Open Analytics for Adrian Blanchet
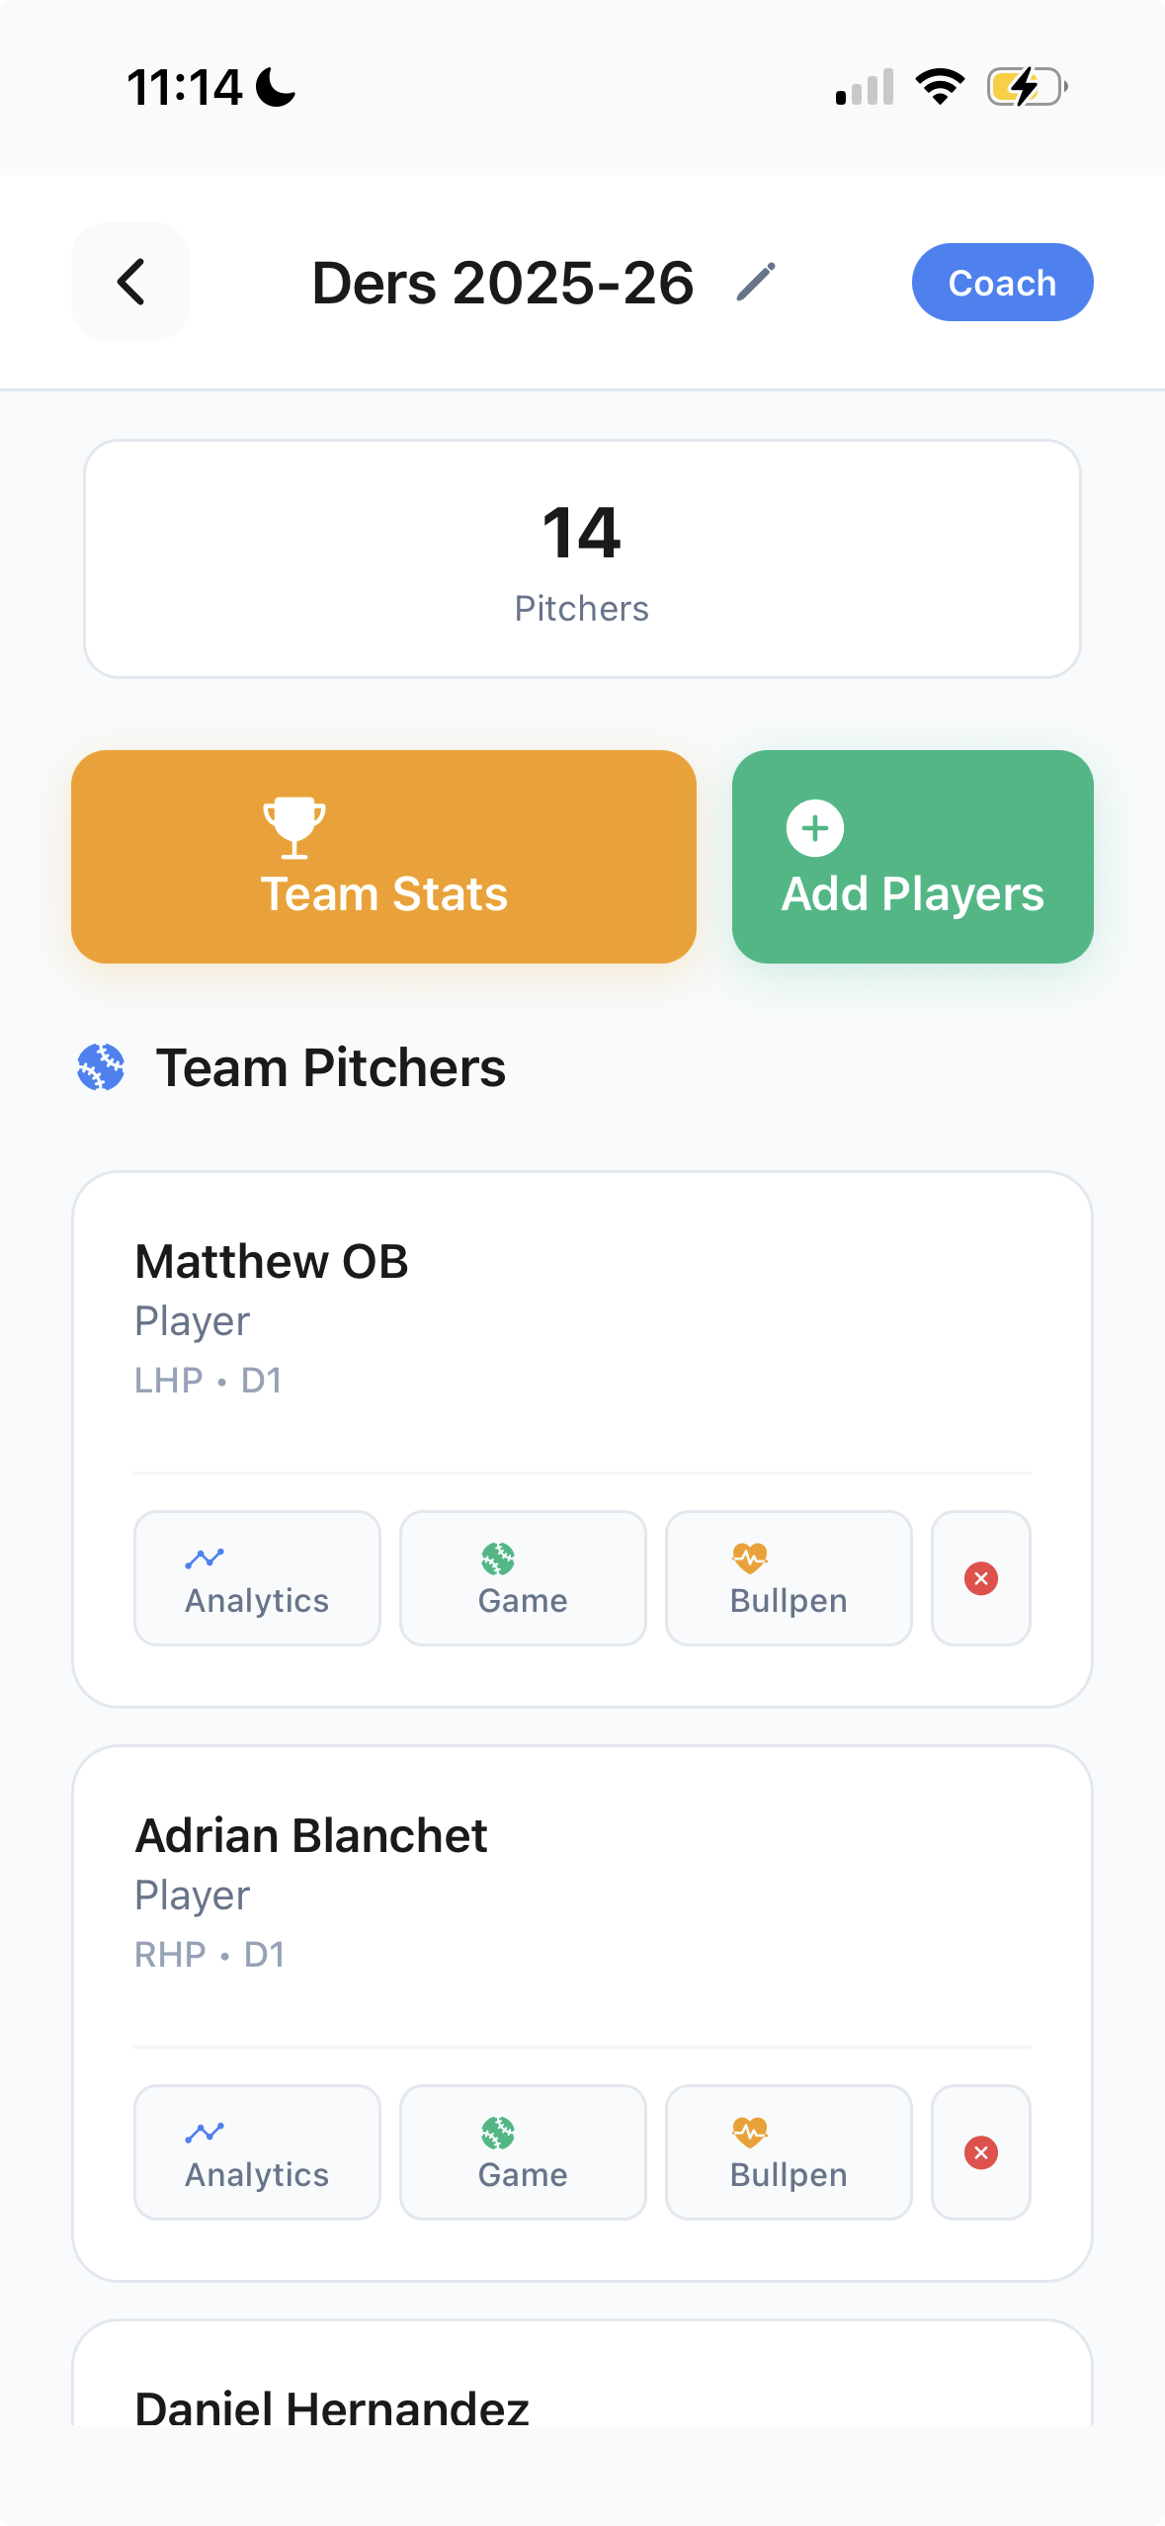This screenshot has height=2526, width=1165. pyautogui.click(x=257, y=2152)
